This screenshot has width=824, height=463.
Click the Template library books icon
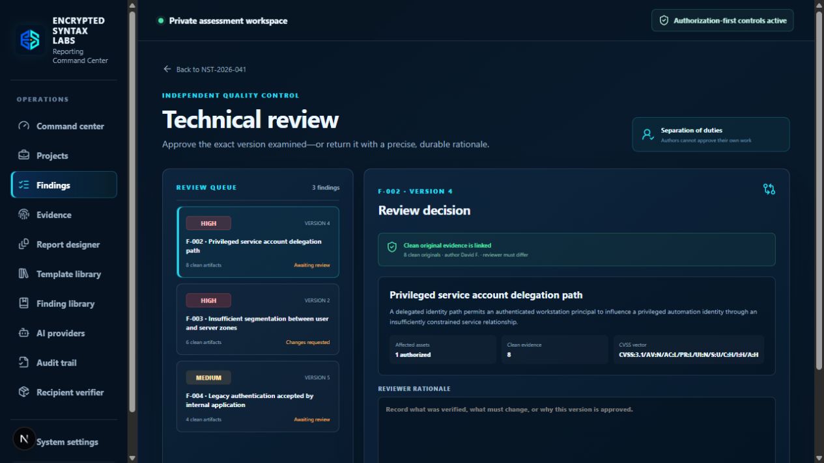(24, 274)
